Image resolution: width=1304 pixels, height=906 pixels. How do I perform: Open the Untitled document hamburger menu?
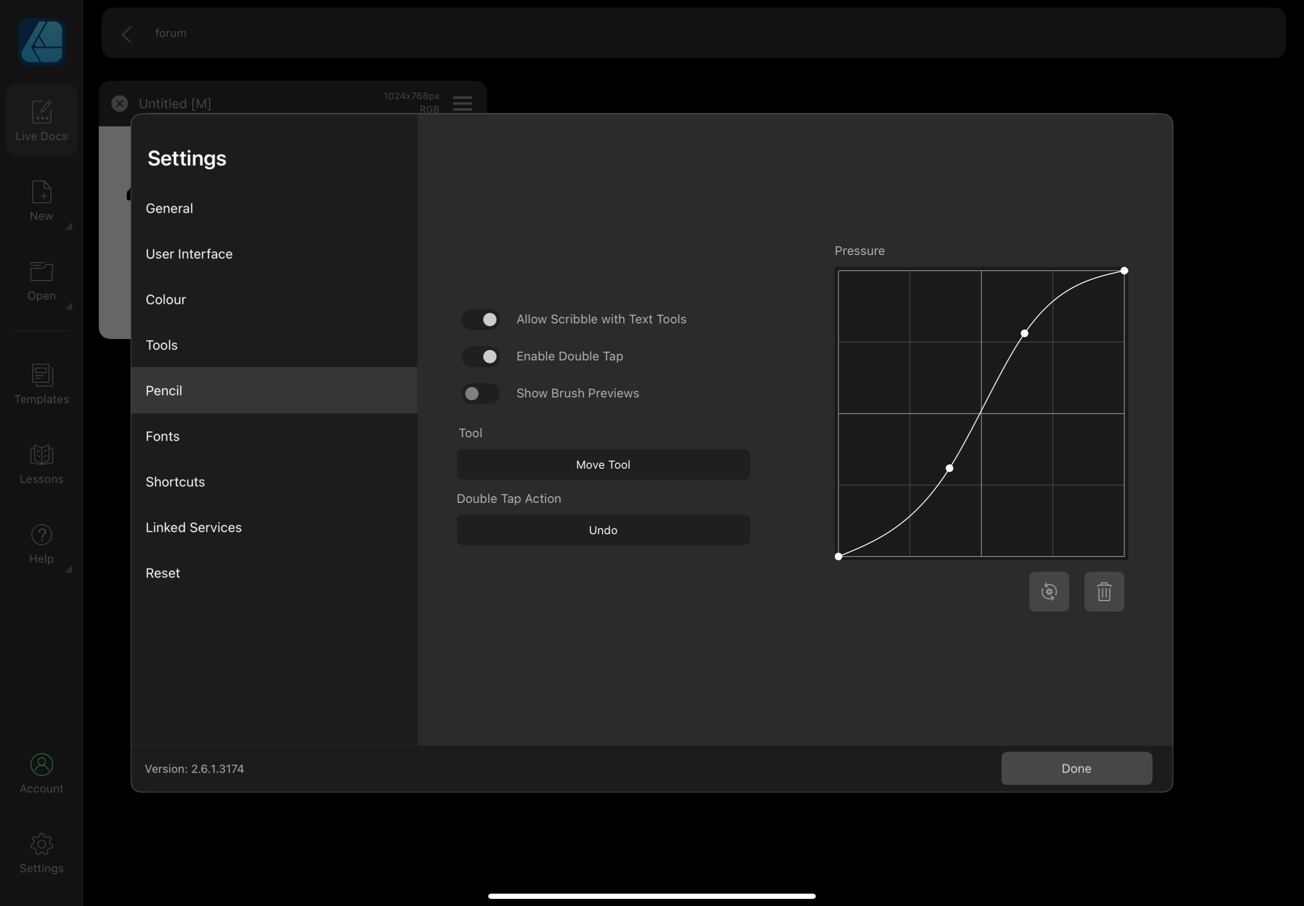click(462, 104)
